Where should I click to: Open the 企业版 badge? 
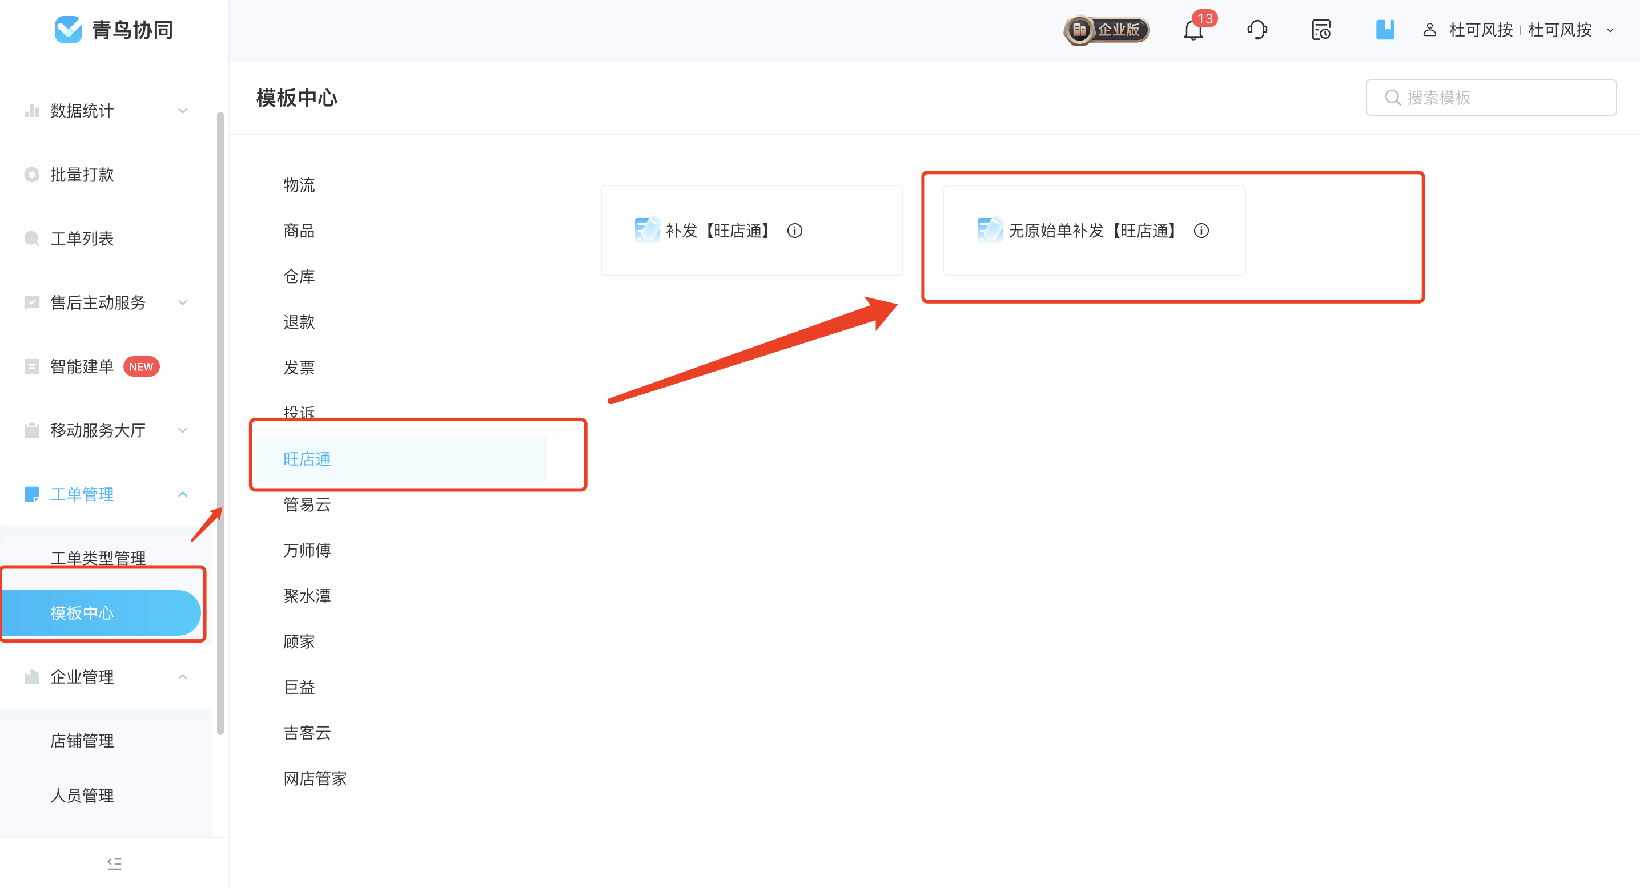(x=1107, y=30)
